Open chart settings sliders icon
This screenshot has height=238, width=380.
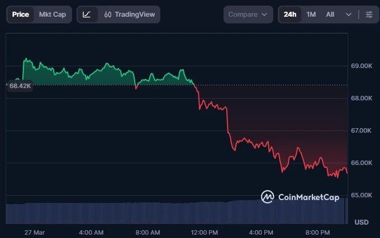point(369,14)
